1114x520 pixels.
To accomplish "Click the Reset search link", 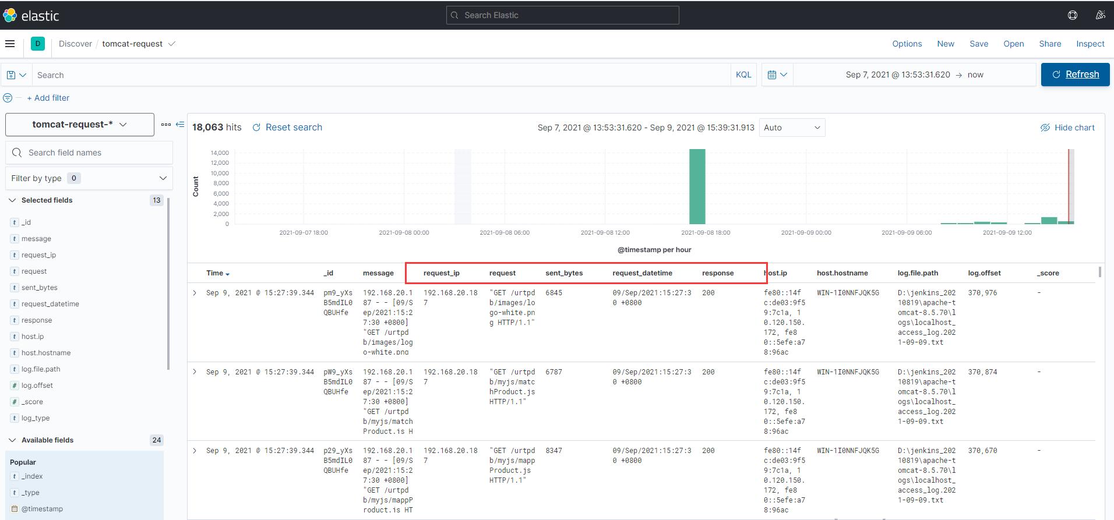I will 287,128.
